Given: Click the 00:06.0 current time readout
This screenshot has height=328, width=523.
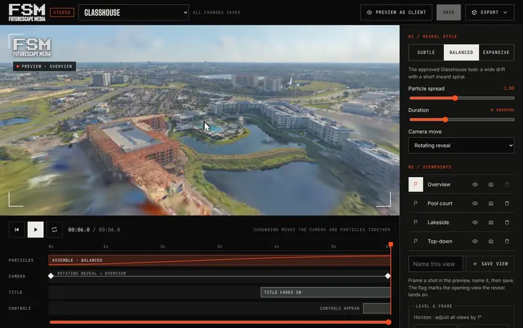Looking at the screenshot, I should [x=78, y=230].
